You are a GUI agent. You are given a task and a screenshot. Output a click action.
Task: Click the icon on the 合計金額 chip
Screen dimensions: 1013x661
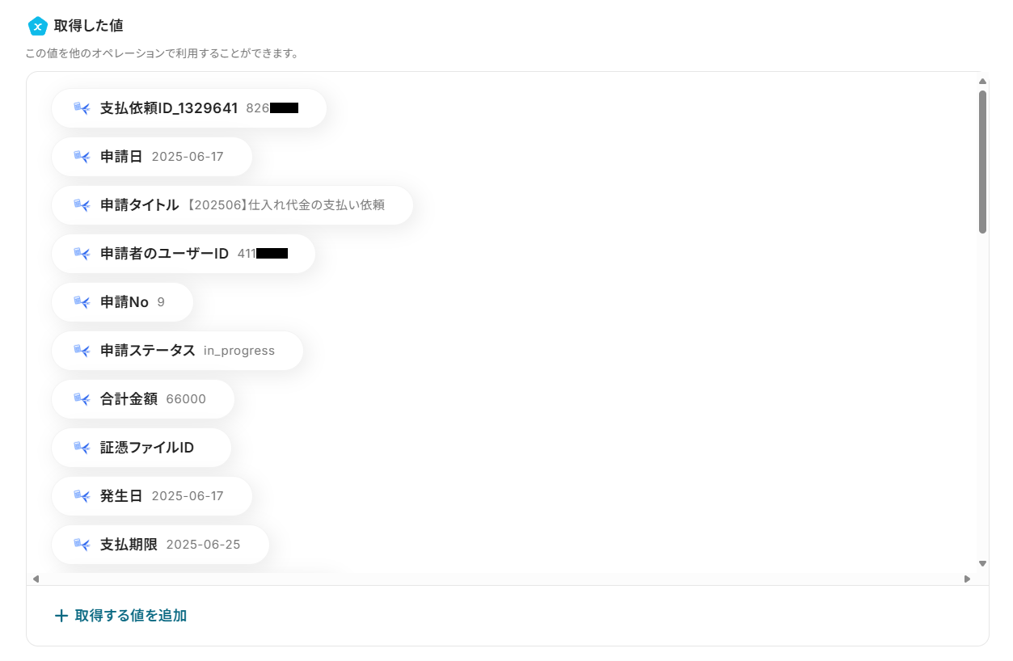[x=82, y=399]
